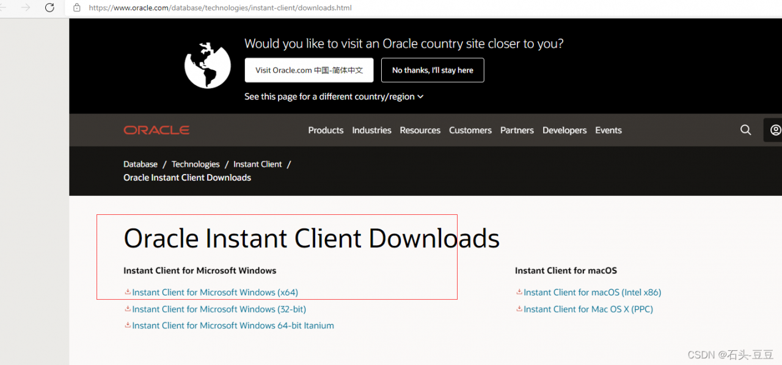Click the padlock site info icon

tap(77, 8)
